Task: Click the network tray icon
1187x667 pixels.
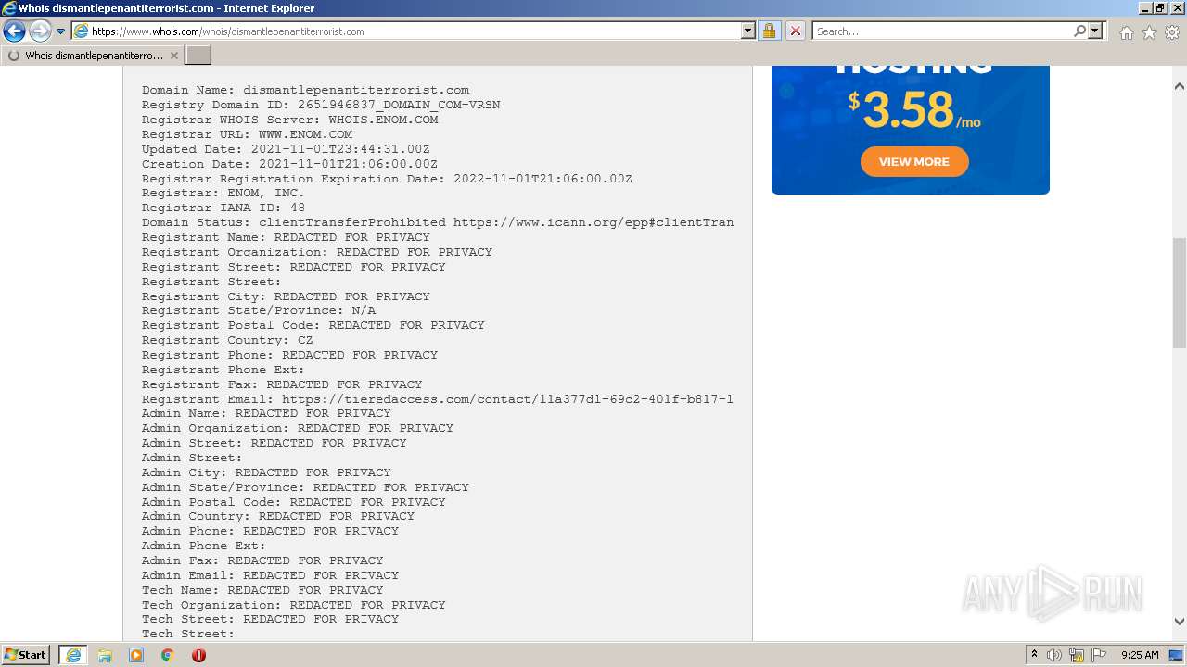Action: 1077,655
